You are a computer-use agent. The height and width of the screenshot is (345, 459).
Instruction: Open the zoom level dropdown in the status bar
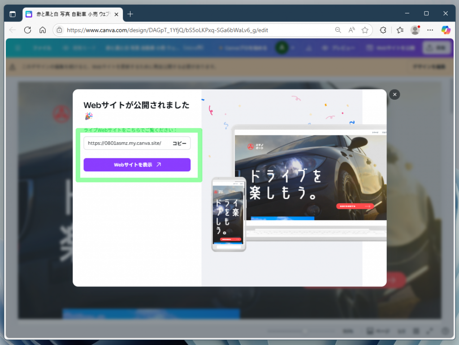(348, 331)
